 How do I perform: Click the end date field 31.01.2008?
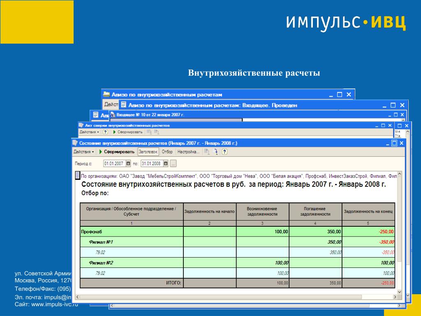coord(152,163)
